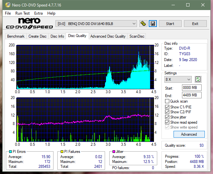Click Jitter maximum 12.5 %

149,162
